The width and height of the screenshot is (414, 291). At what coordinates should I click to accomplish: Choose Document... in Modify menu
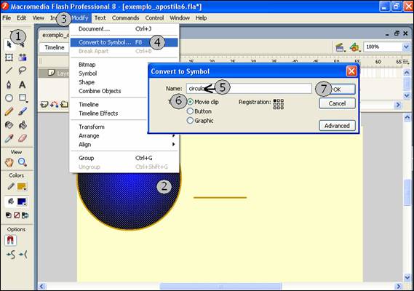(x=124, y=29)
